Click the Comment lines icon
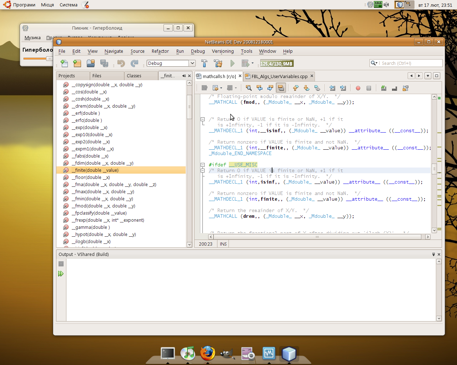The image size is (457, 365). [x=384, y=88]
